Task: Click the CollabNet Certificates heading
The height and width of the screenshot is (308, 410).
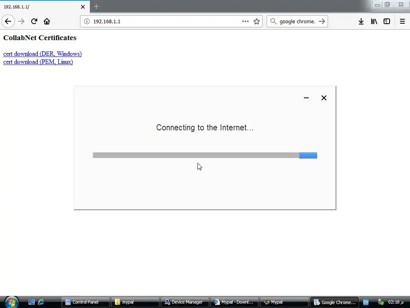Action: [40, 38]
